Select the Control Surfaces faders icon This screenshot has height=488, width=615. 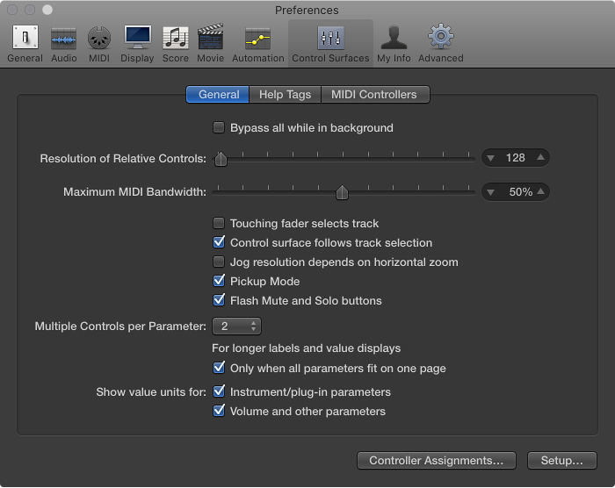[x=330, y=38]
